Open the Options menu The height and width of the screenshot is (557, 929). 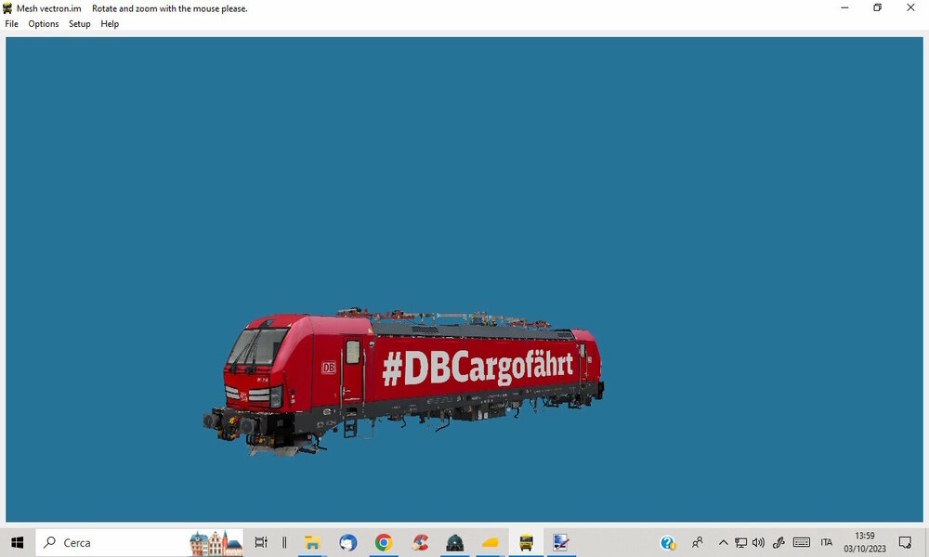coord(44,24)
